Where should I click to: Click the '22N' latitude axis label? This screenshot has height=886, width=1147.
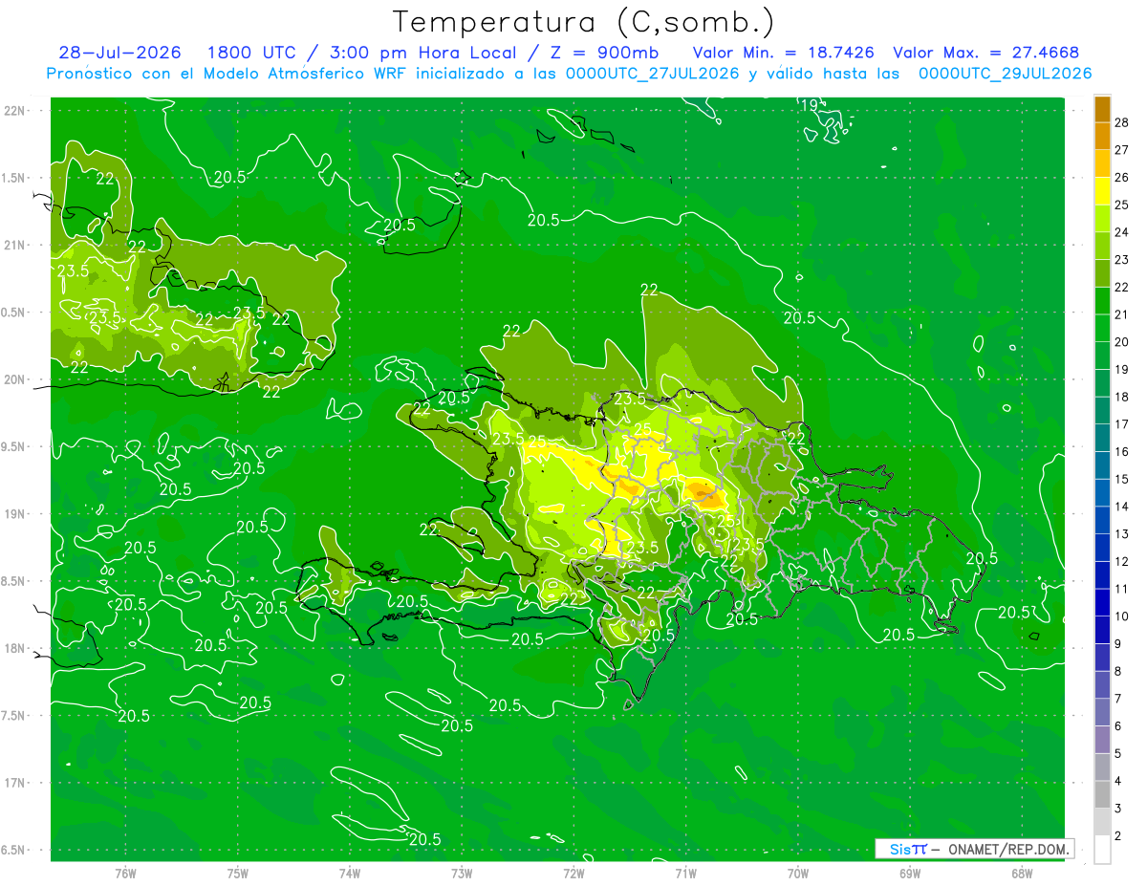14,110
